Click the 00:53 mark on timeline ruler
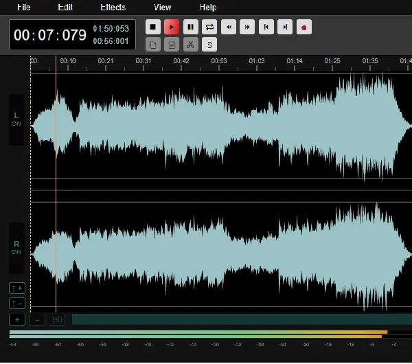Screen dimensions: 412x364 click(219, 61)
